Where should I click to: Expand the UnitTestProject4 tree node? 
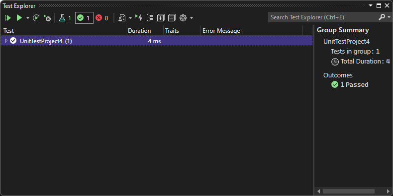[6, 41]
